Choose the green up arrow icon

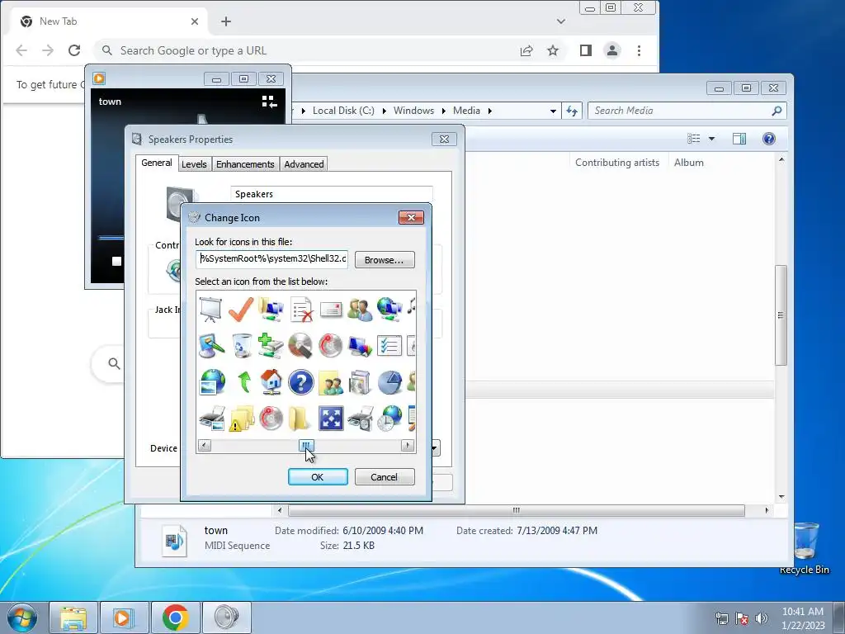[x=244, y=381]
